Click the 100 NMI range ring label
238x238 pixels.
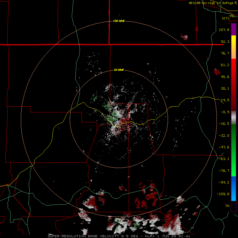click(x=119, y=21)
